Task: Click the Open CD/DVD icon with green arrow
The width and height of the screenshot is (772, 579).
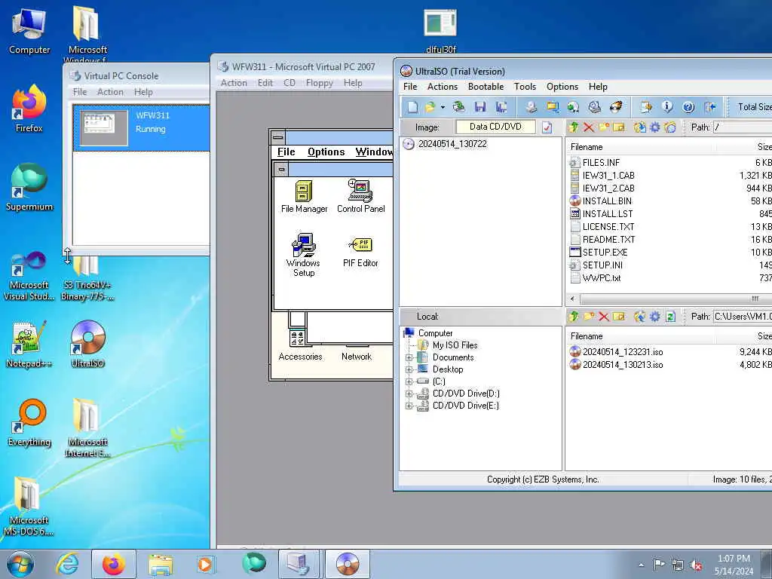Action: pos(459,107)
